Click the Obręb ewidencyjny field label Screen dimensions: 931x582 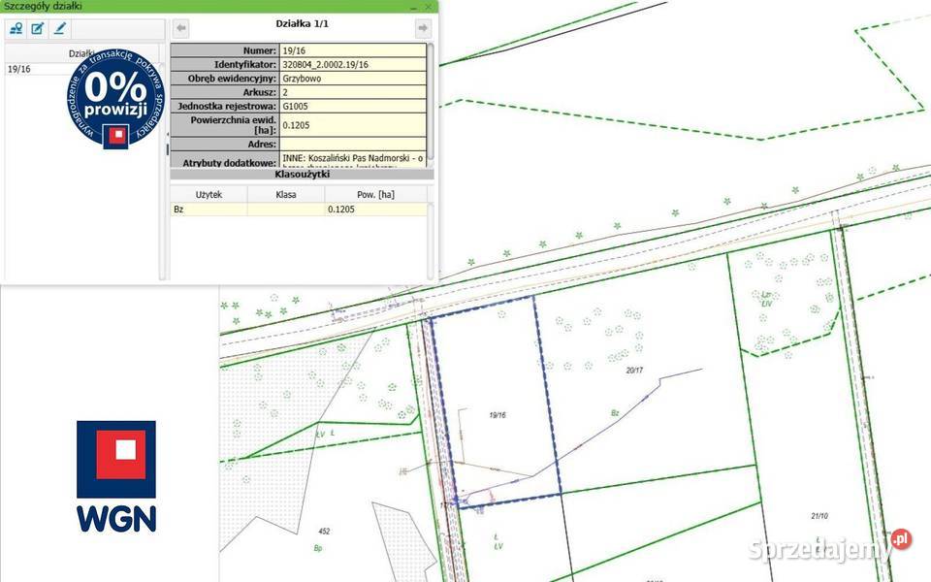pos(232,79)
